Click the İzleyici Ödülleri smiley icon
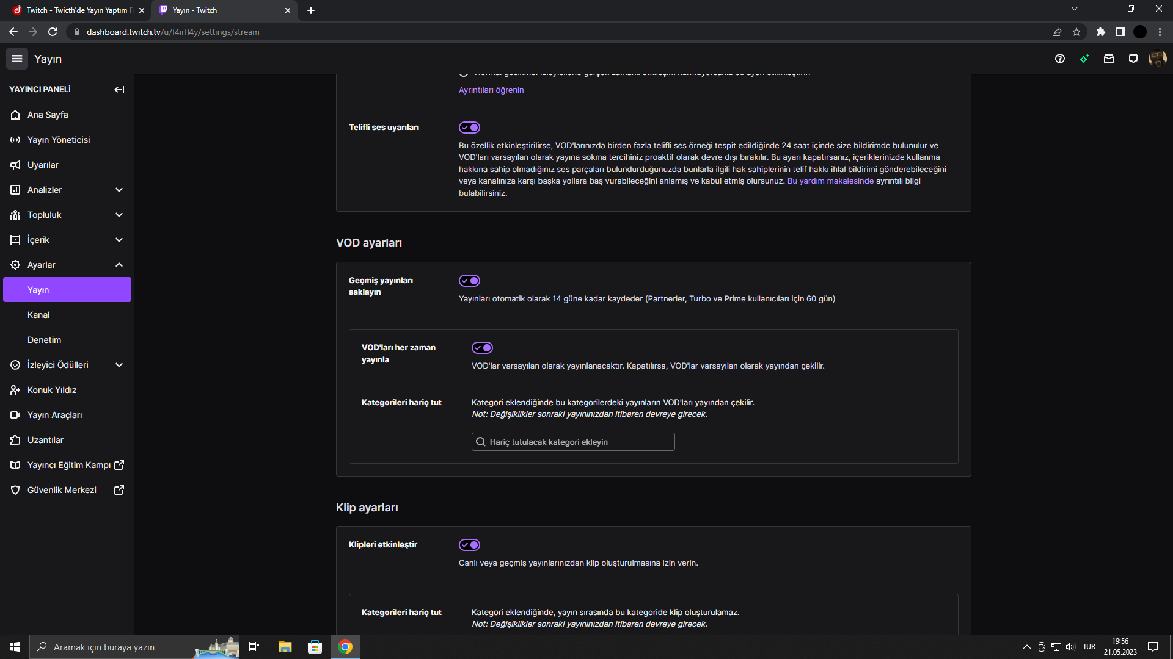 tap(15, 365)
